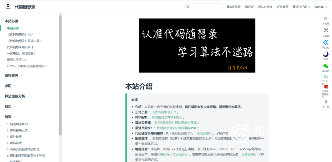
Task: Open 《代码随想录》 正式出版 link in 必读 box
Action: [x=162, y=112]
